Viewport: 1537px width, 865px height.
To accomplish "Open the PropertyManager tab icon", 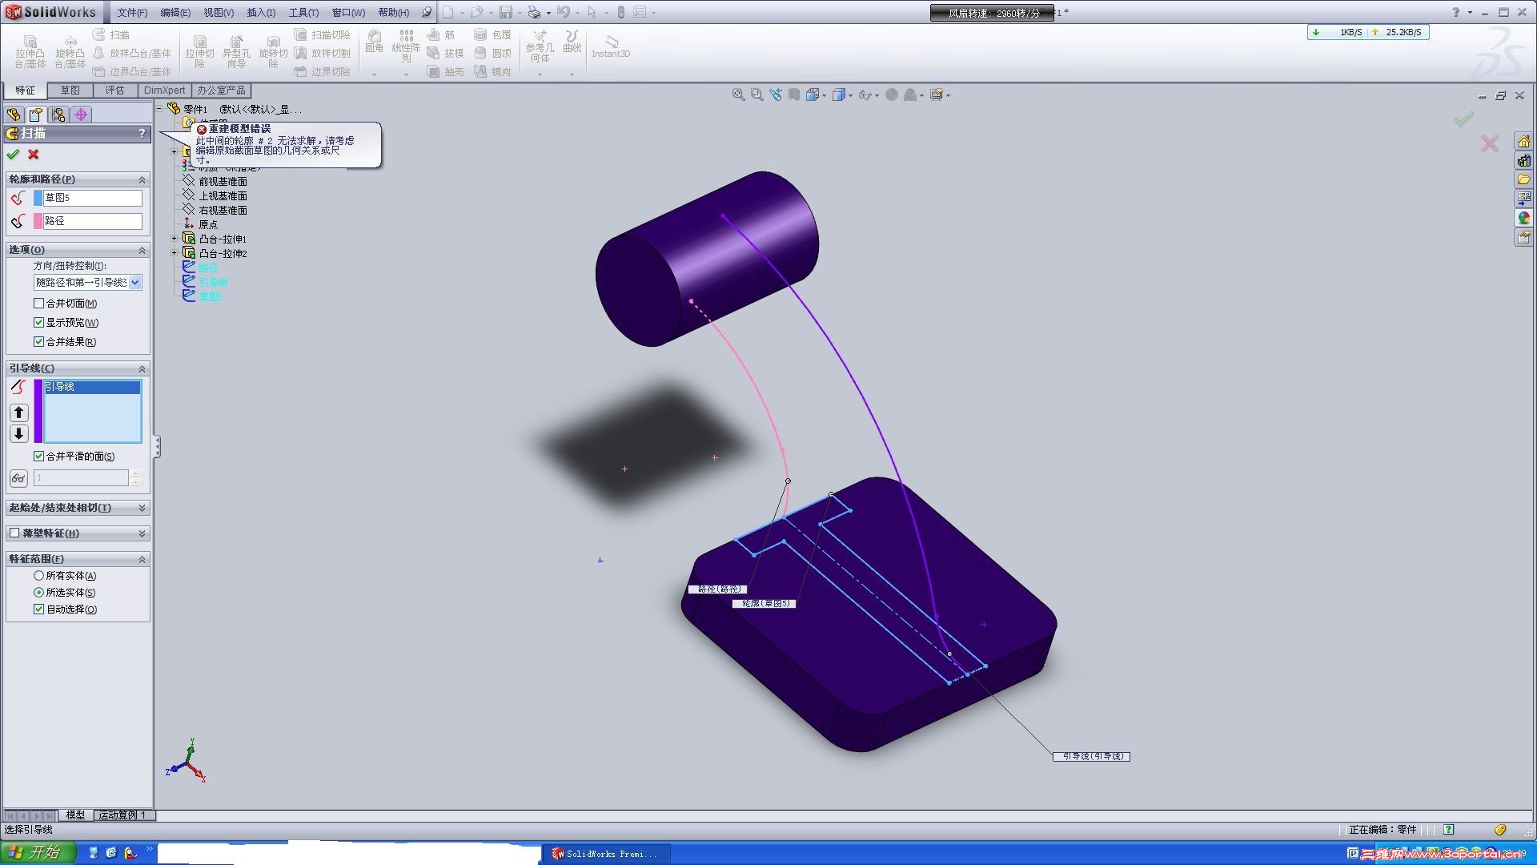I will pyautogui.click(x=36, y=115).
